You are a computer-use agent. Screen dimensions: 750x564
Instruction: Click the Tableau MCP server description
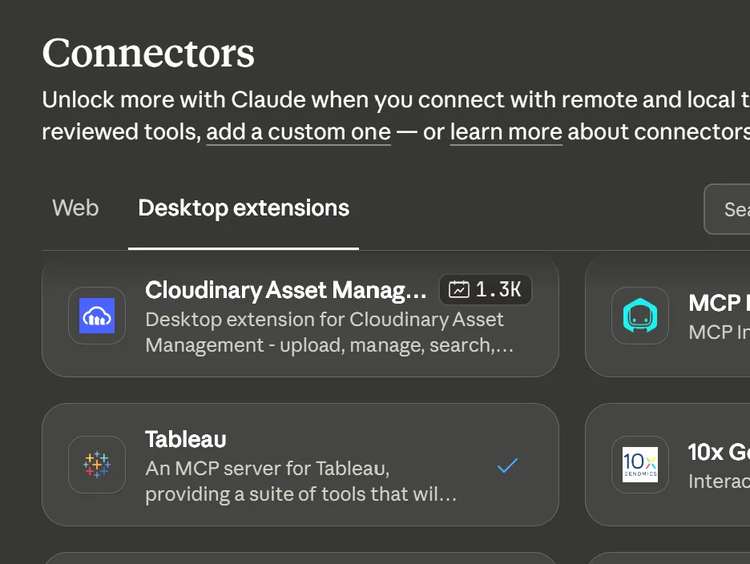tap(300, 481)
